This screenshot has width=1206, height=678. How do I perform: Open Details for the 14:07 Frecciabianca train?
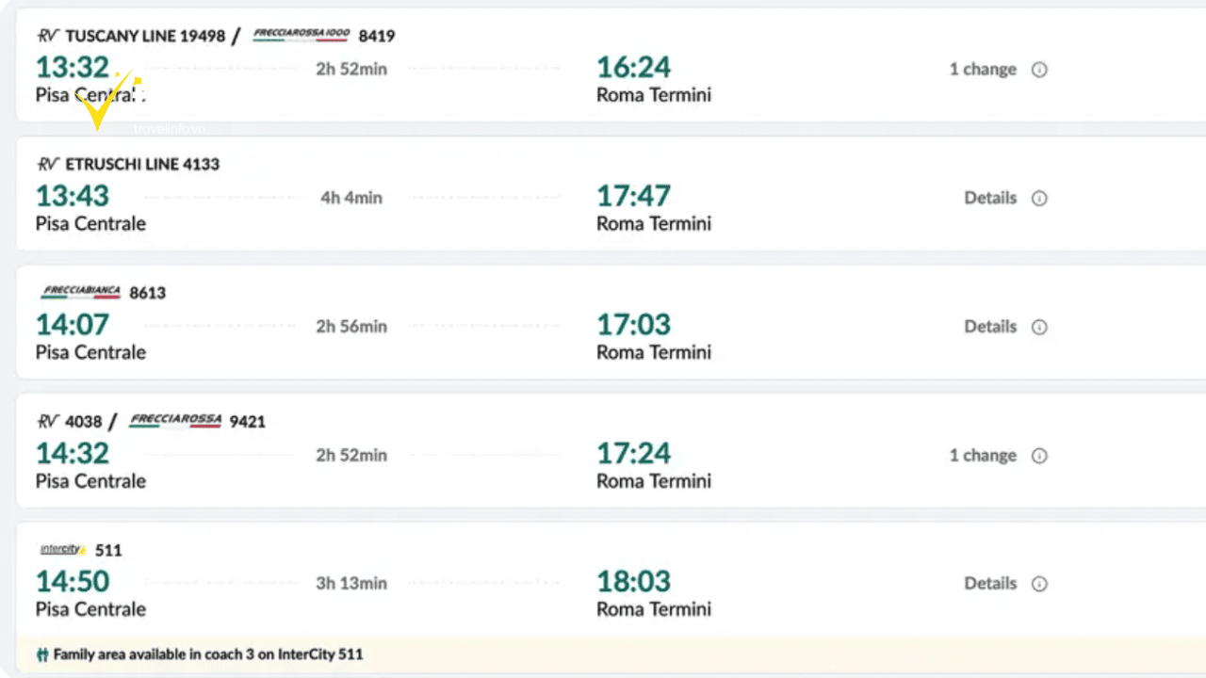click(990, 327)
